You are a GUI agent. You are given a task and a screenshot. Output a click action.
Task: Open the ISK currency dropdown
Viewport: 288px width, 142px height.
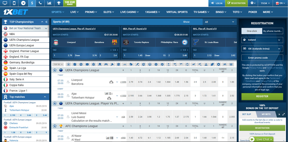(262, 49)
